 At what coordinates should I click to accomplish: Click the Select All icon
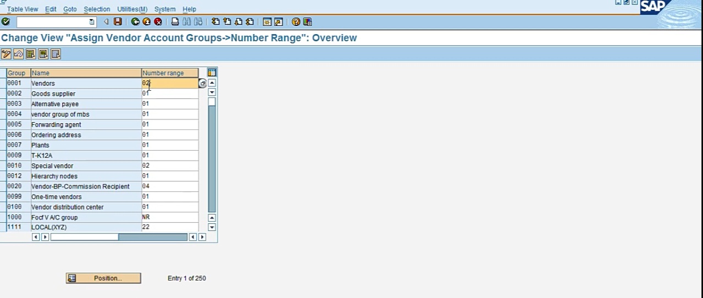[x=30, y=54]
